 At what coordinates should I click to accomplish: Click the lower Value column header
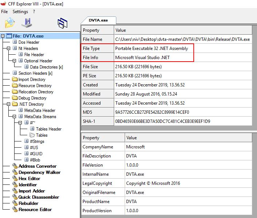(189, 138)
